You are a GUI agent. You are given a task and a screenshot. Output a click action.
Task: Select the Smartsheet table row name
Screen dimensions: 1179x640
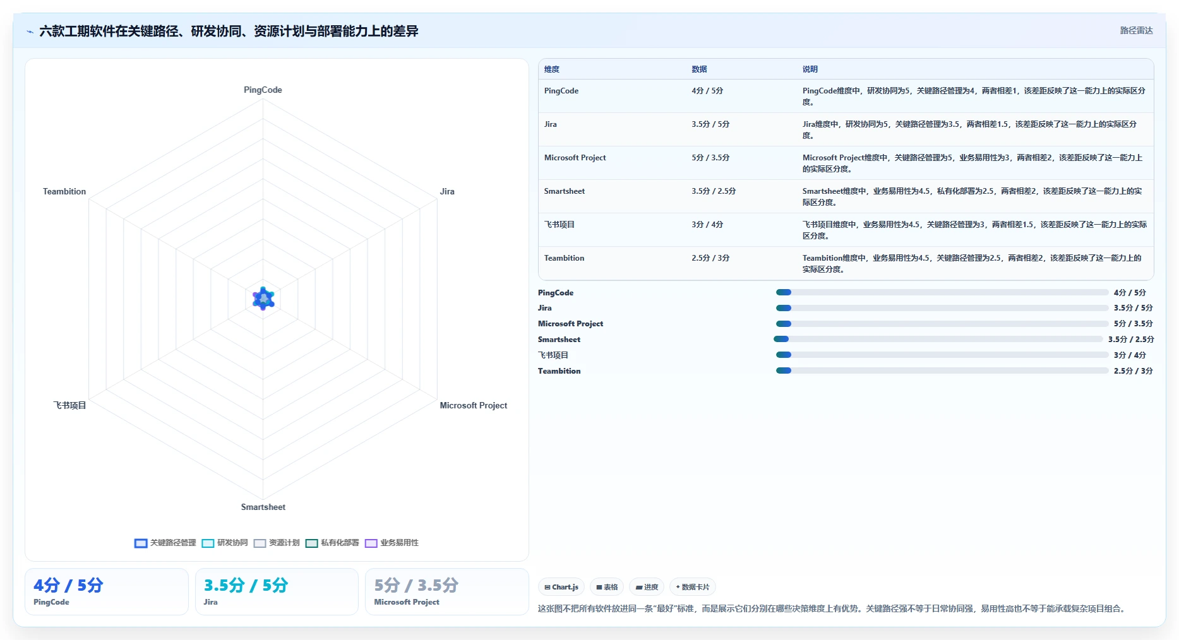pos(565,191)
